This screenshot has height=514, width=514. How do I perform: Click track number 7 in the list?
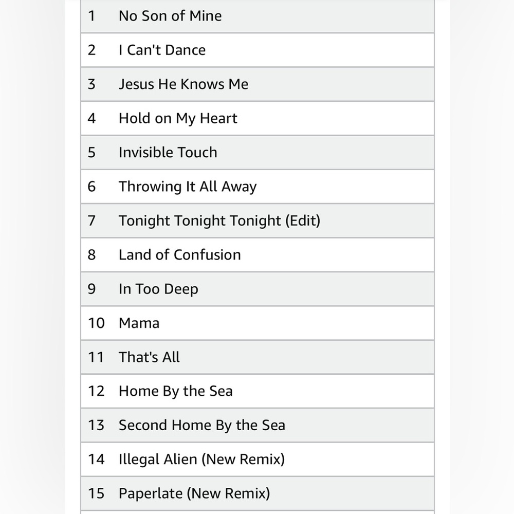[91, 221]
